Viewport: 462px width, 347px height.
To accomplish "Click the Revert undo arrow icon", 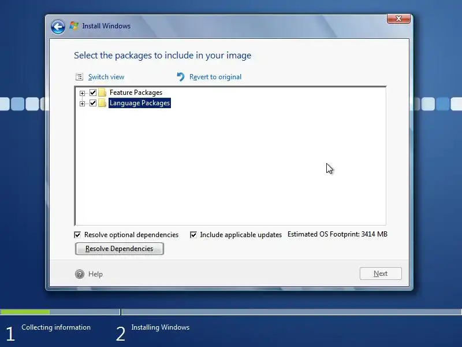I will pos(181,77).
